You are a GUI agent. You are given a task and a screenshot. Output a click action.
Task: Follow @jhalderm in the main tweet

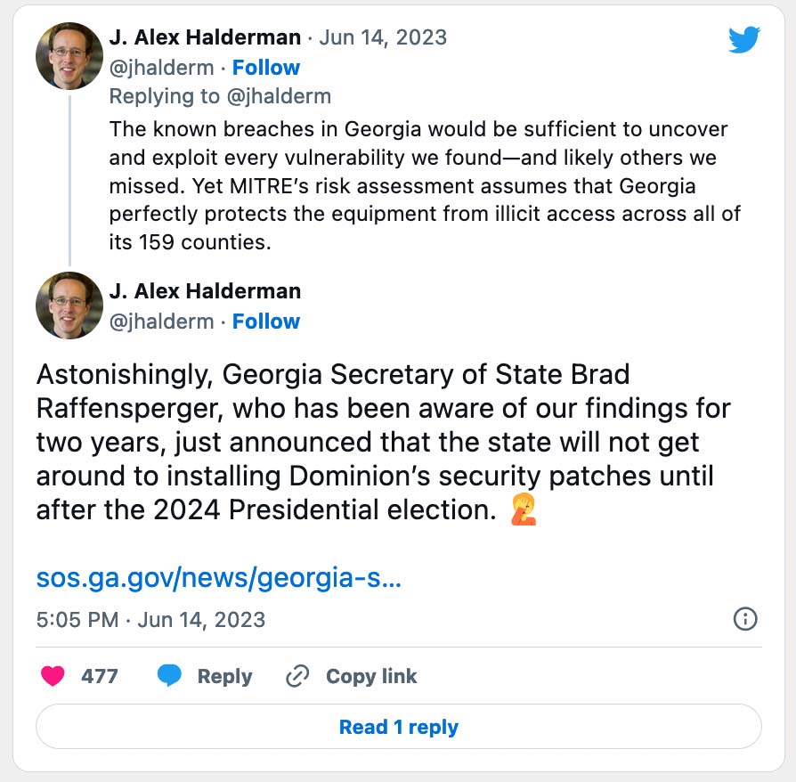(x=266, y=322)
